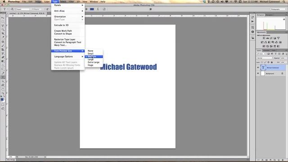Open the History collapsed panel icon

[252, 17]
